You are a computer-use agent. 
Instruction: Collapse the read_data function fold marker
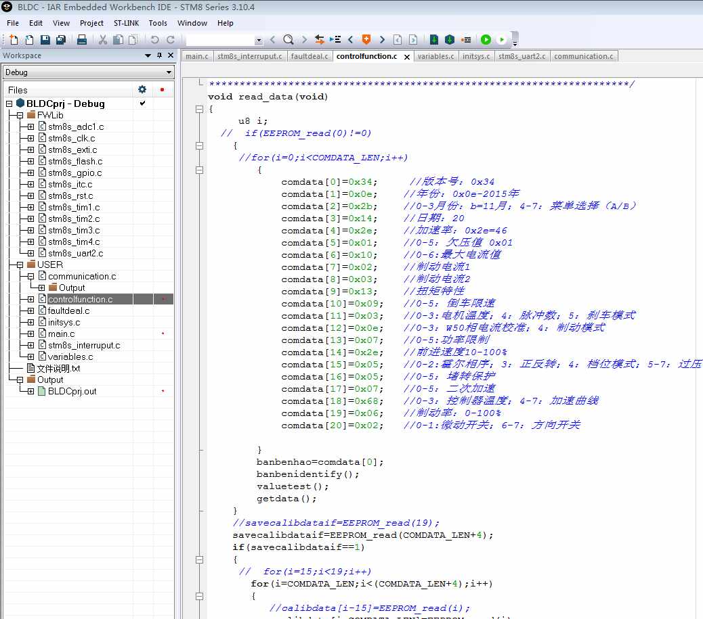(x=200, y=109)
